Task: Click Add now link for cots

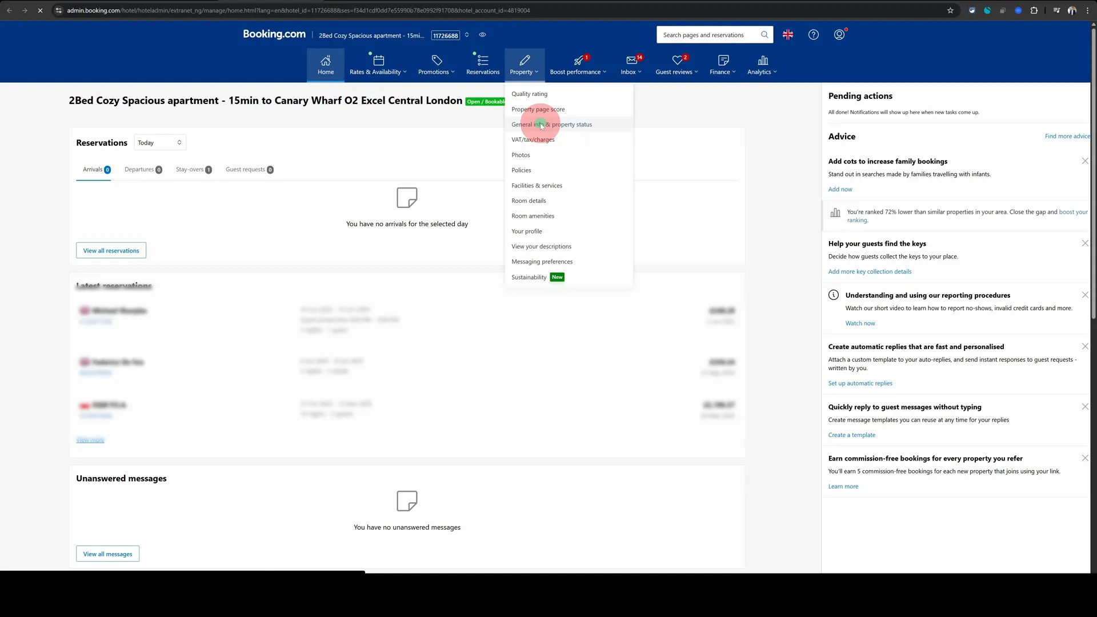Action: pos(840,190)
